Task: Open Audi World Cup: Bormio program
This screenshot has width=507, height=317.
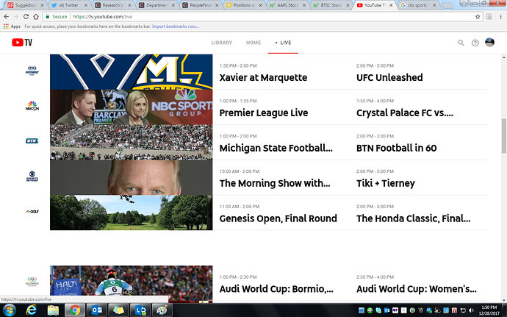Action: pos(276,289)
